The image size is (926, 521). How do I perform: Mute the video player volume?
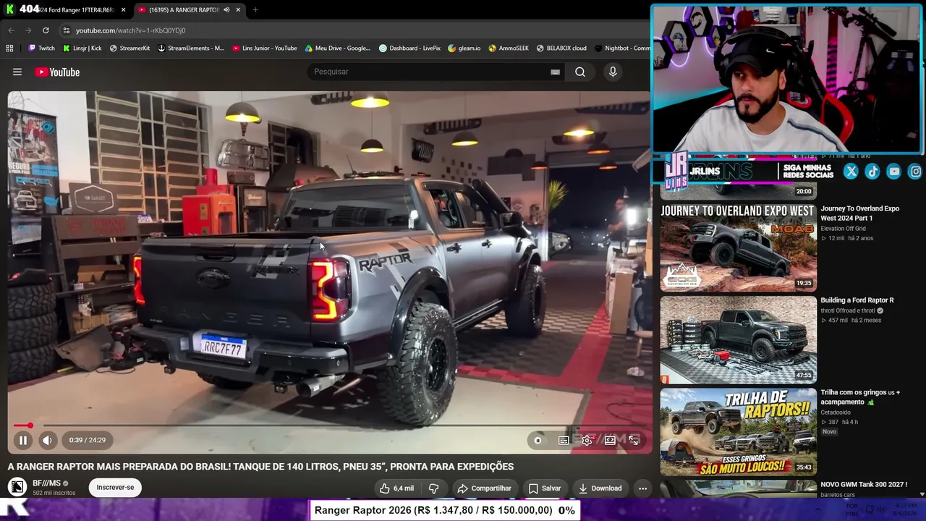coord(47,440)
